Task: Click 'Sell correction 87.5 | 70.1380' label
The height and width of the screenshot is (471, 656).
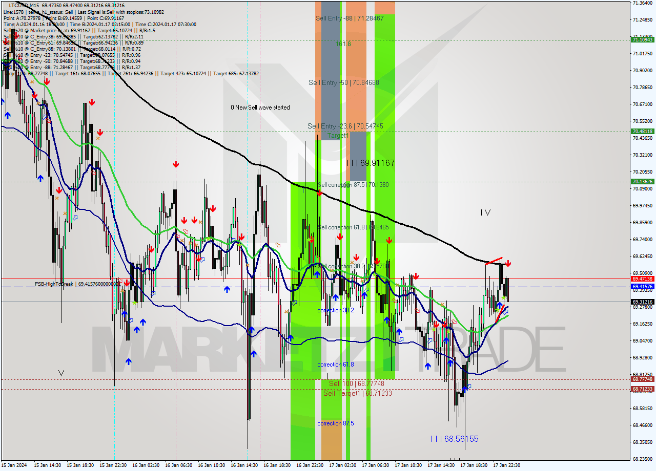Action: [353, 185]
